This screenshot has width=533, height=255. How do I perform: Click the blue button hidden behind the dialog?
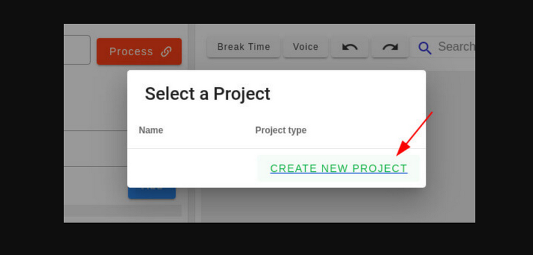coord(152,193)
